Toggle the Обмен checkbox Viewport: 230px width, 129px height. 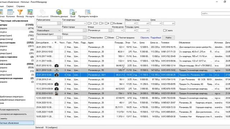click(x=106, y=38)
